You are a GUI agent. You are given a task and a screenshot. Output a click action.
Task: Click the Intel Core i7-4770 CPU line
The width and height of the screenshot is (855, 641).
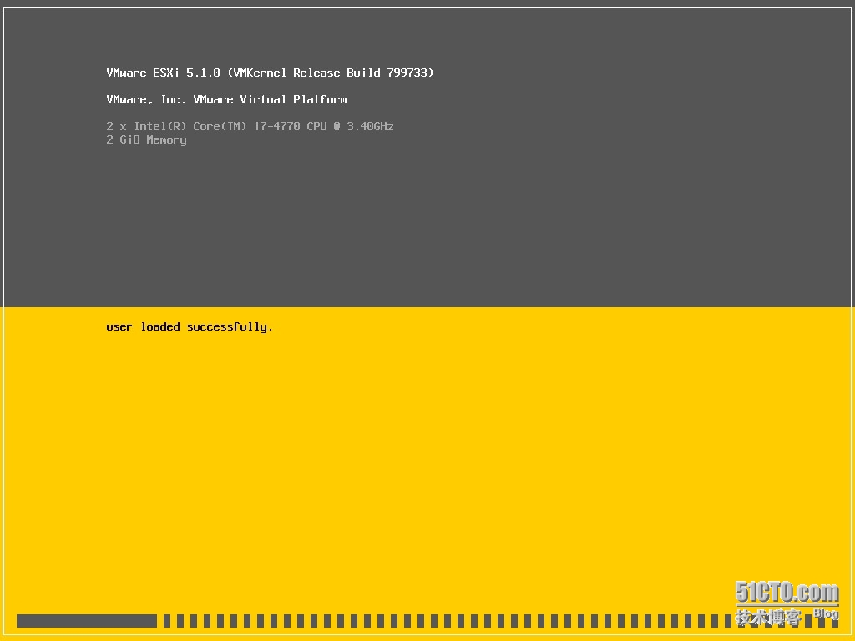(250, 126)
